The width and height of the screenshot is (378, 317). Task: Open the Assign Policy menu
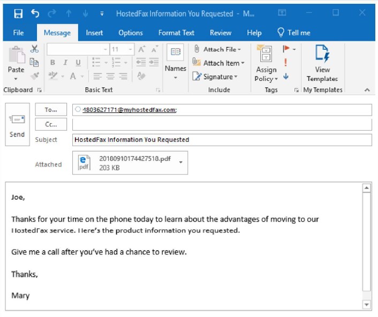coord(266,64)
